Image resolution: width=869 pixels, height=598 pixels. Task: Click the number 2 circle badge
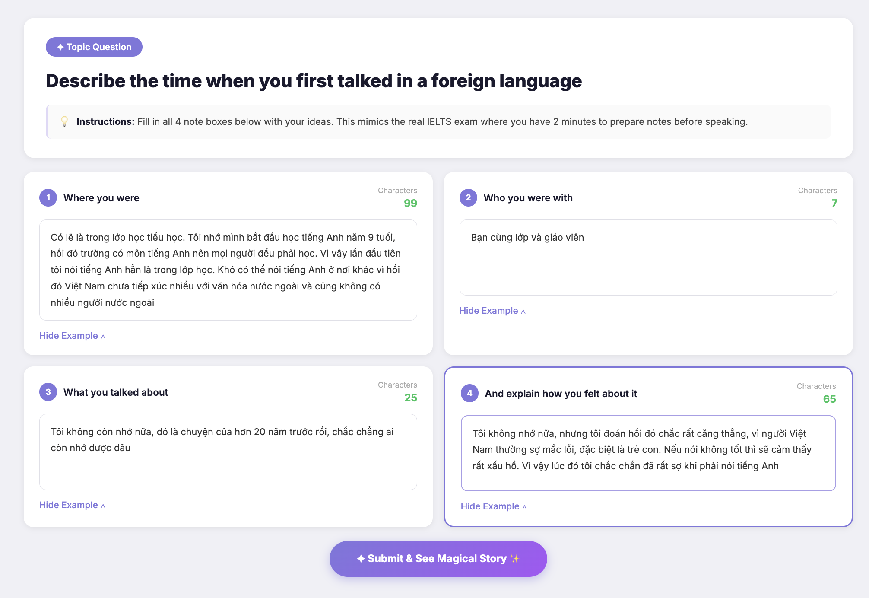[x=468, y=197]
